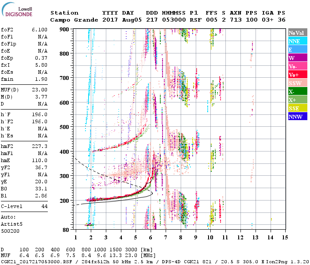Choose the Vo+ red legend entry

pyautogui.click(x=297, y=75)
